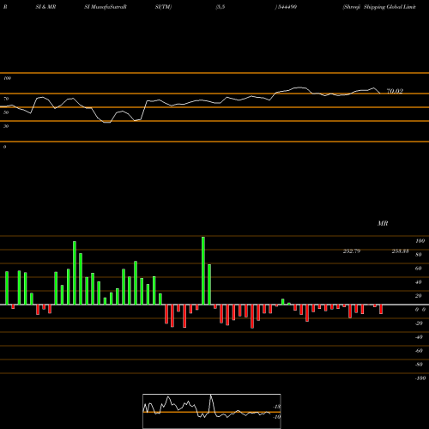The height and width of the screenshot is (429, 429).
Task: Click the 253.33 value label
Action: click(x=400, y=251)
